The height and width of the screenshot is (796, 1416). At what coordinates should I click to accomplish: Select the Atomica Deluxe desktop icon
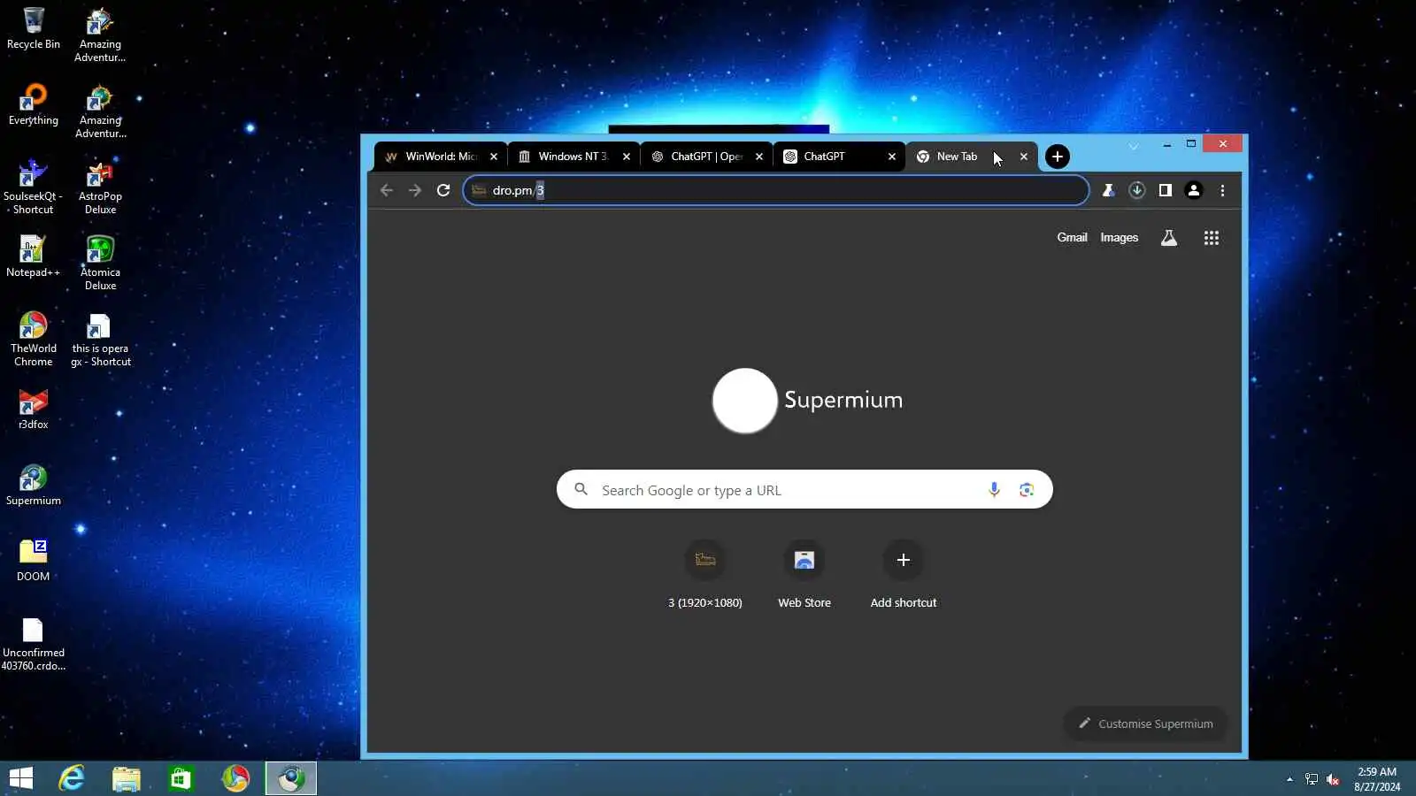[100, 263]
